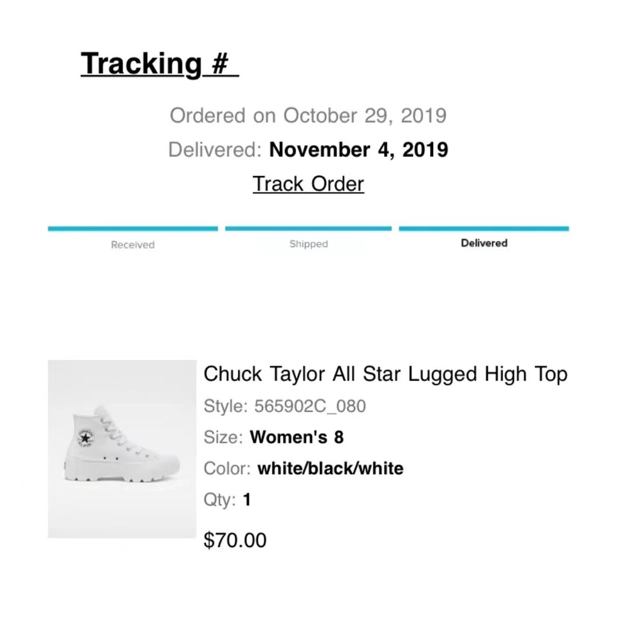Click the quantity value 1

pos(246,500)
